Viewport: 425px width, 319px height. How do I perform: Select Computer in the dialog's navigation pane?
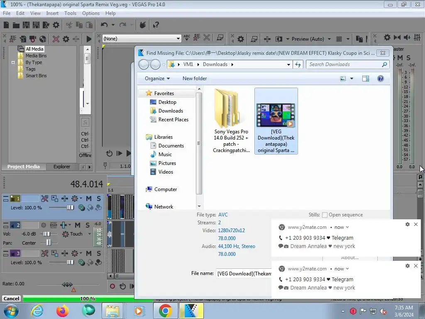click(x=165, y=189)
